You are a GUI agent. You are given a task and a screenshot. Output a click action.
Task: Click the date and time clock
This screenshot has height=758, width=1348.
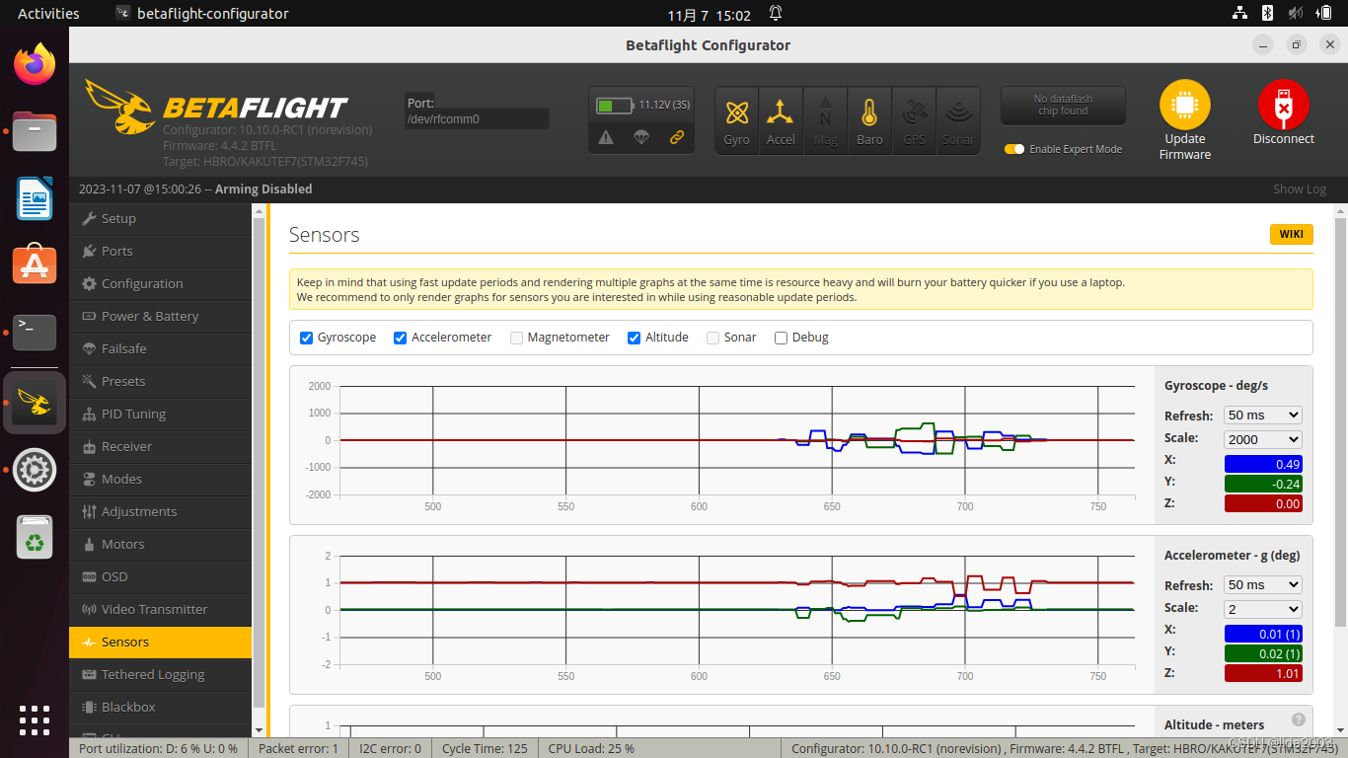tap(709, 15)
